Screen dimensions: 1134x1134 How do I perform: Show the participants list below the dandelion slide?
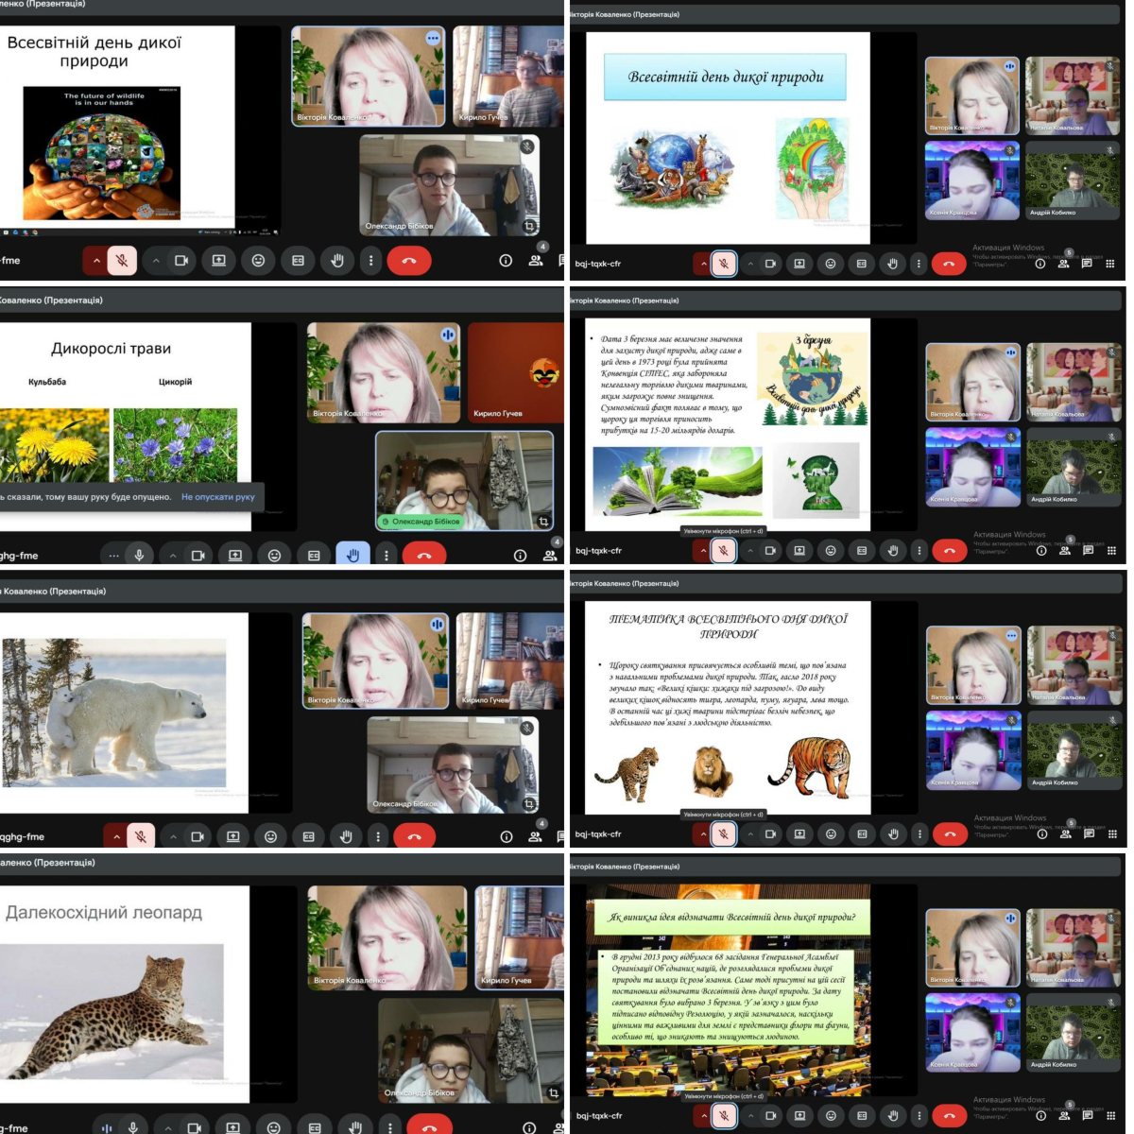tap(549, 556)
